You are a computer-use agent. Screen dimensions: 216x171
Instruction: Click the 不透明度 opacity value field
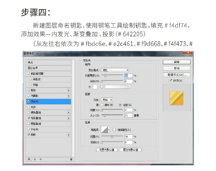pos(129,75)
